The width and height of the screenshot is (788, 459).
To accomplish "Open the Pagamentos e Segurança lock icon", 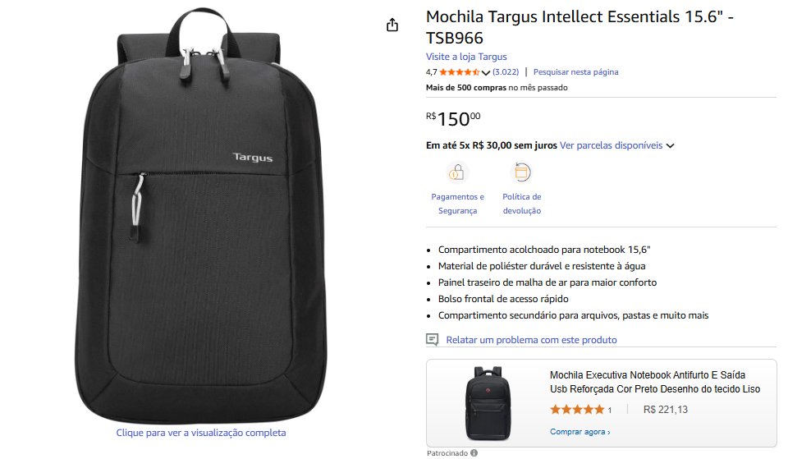I will click(456, 172).
